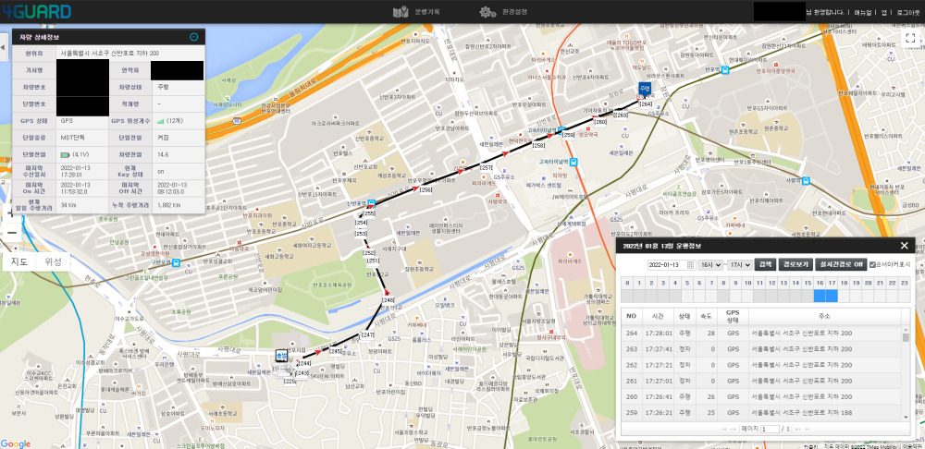Viewport: 925px width, 449px height.
Task: Click the 신반포역 subway station icon
Action: [371, 203]
